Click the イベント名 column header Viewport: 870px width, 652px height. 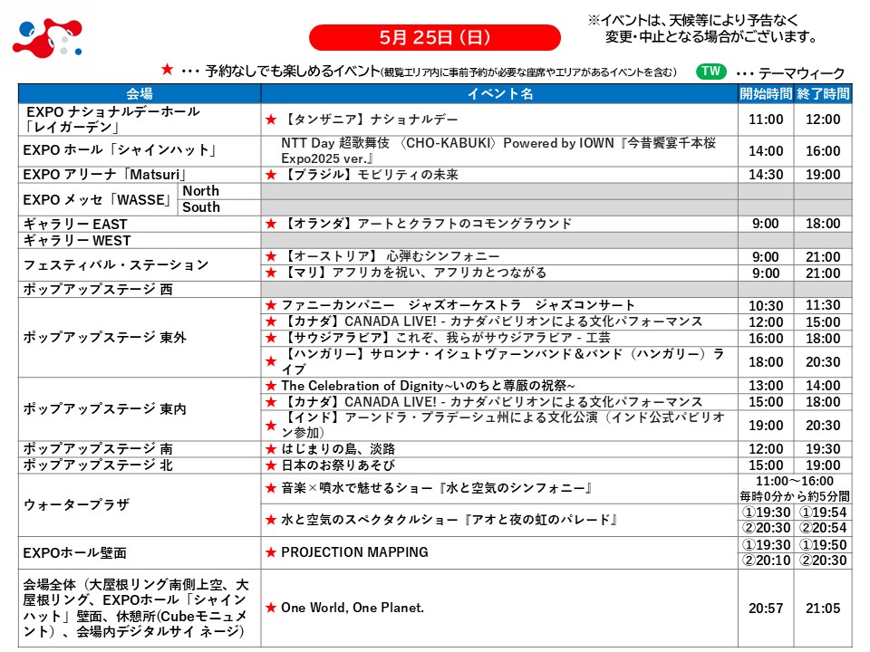[x=499, y=93]
